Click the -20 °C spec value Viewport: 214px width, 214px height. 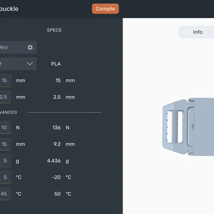[62, 177]
